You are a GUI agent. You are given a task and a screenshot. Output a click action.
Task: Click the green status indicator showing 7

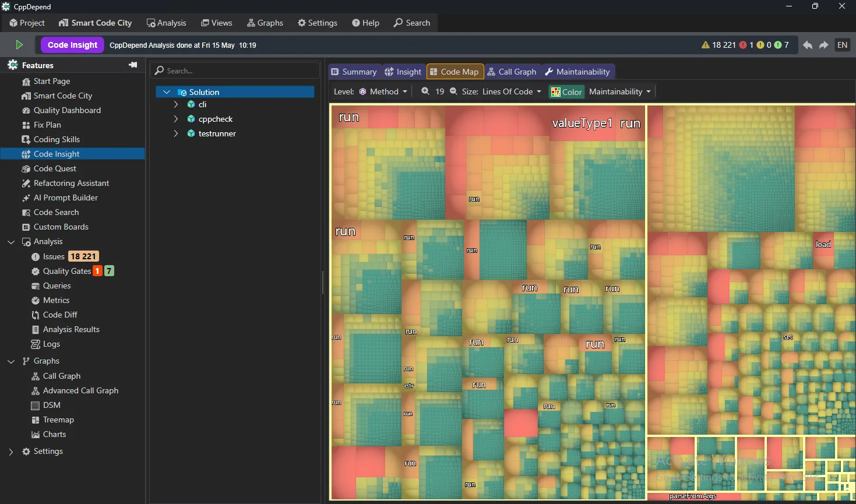point(778,45)
